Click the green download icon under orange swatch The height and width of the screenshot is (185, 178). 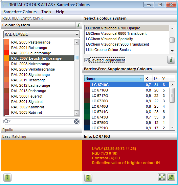pos(7,178)
